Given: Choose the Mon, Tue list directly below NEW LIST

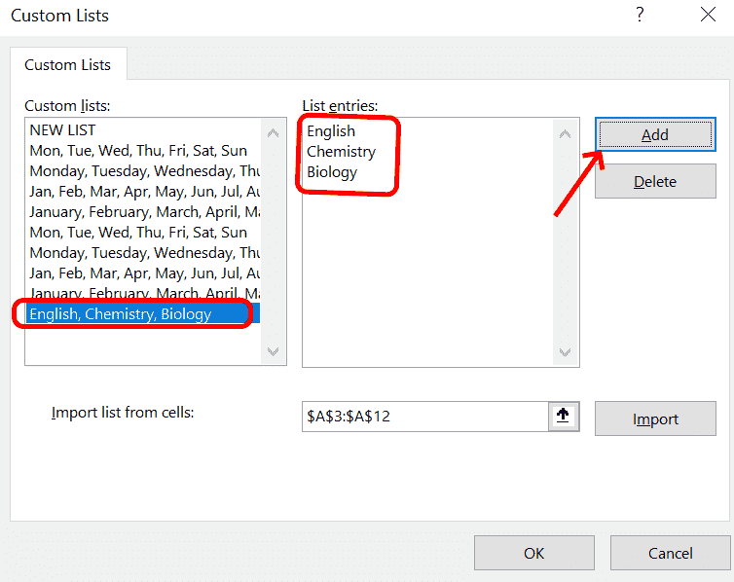Looking at the screenshot, I should tap(138, 151).
